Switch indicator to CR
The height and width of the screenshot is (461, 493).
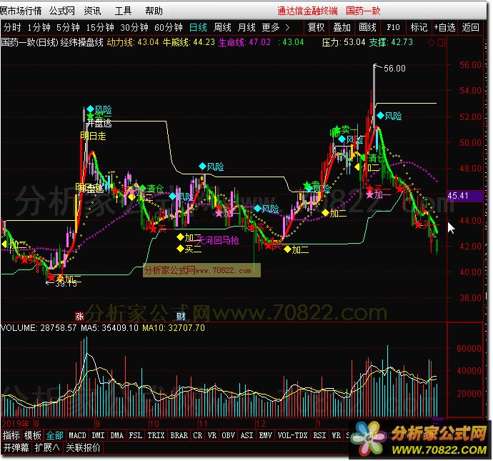click(x=198, y=435)
